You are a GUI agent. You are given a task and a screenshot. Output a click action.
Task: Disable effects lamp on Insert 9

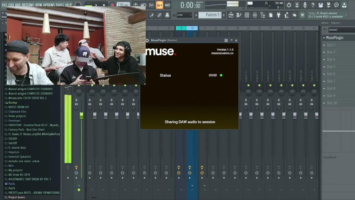(179, 167)
